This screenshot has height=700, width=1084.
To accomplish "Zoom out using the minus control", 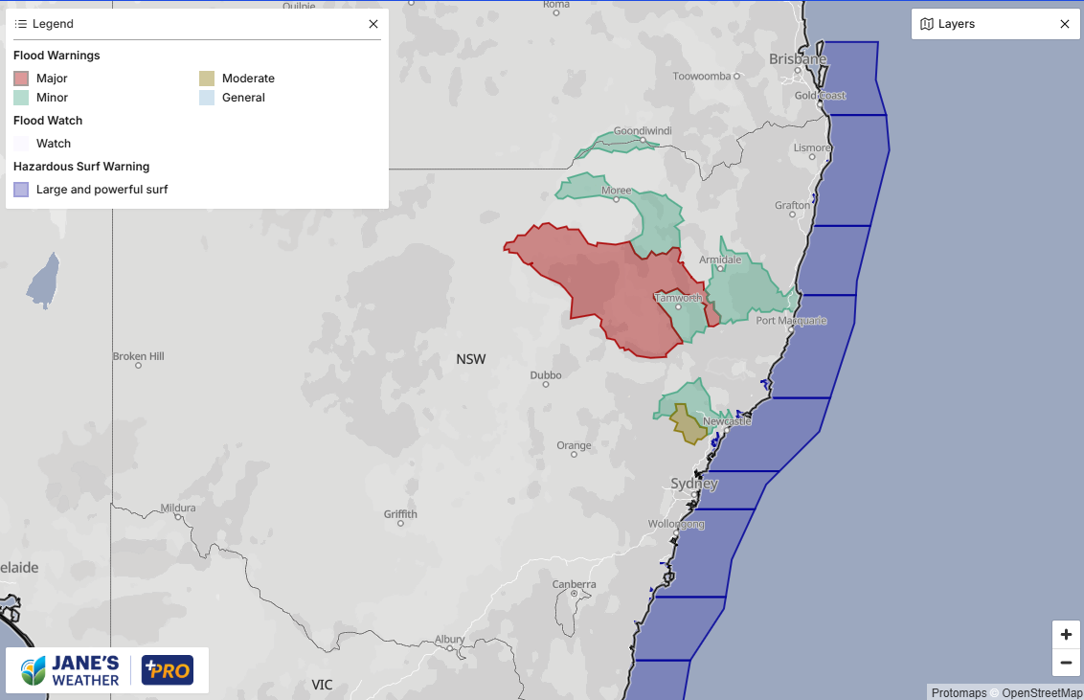I will pyautogui.click(x=1066, y=663).
